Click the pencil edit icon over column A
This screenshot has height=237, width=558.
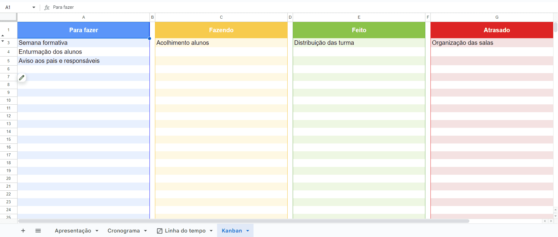click(x=22, y=78)
